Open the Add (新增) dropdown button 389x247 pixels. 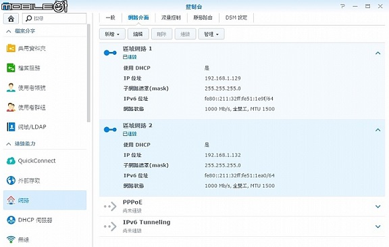point(112,34)
